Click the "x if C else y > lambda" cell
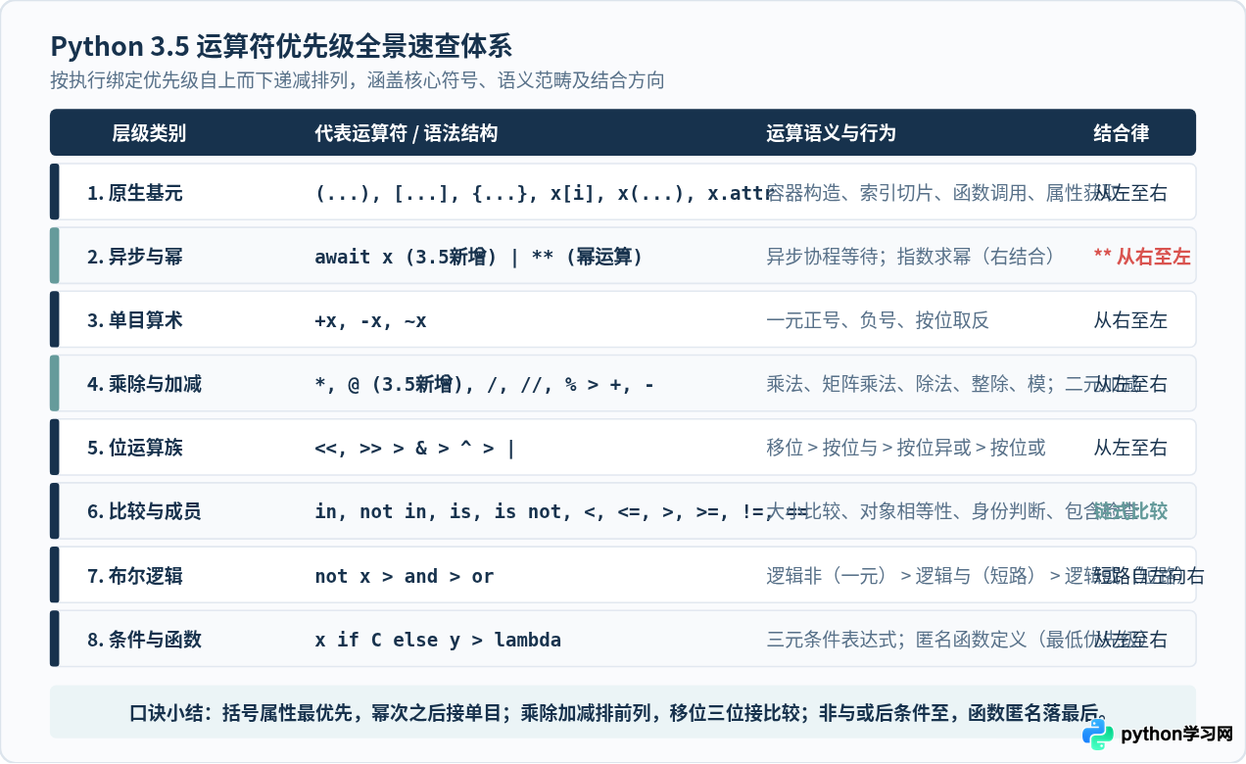 pos(438,640)
